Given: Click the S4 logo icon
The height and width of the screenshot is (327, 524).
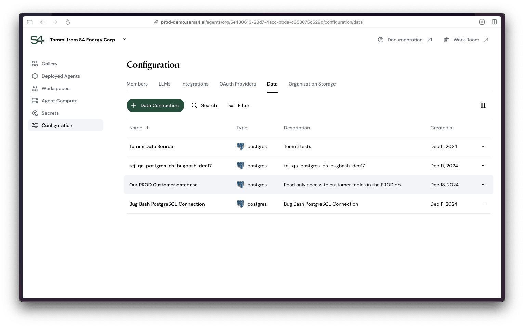Looking at the screenshot, I should [x=37, y=40].
